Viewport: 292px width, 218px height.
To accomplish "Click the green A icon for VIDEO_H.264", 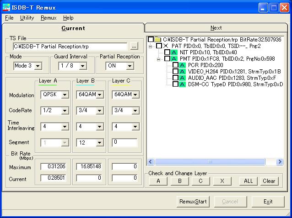I will (x=182, y=72).
